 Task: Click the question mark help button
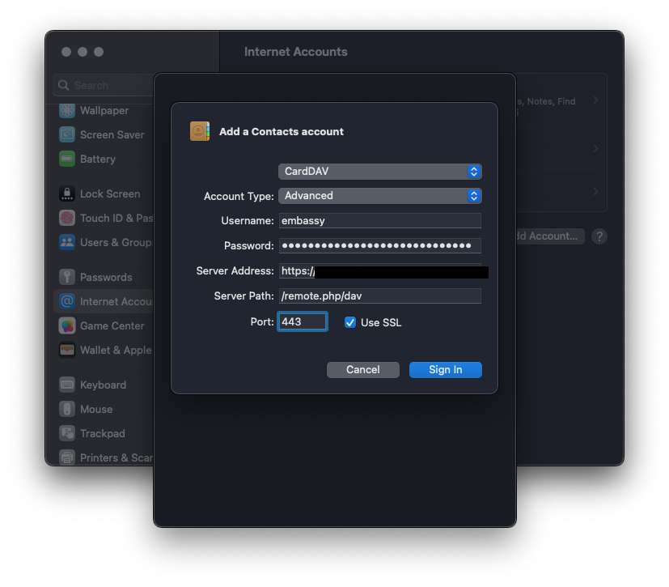point(599,236)
